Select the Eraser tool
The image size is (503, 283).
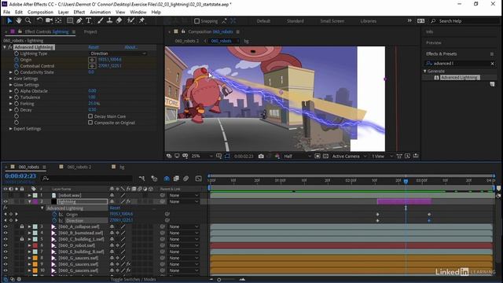[119, 21]
